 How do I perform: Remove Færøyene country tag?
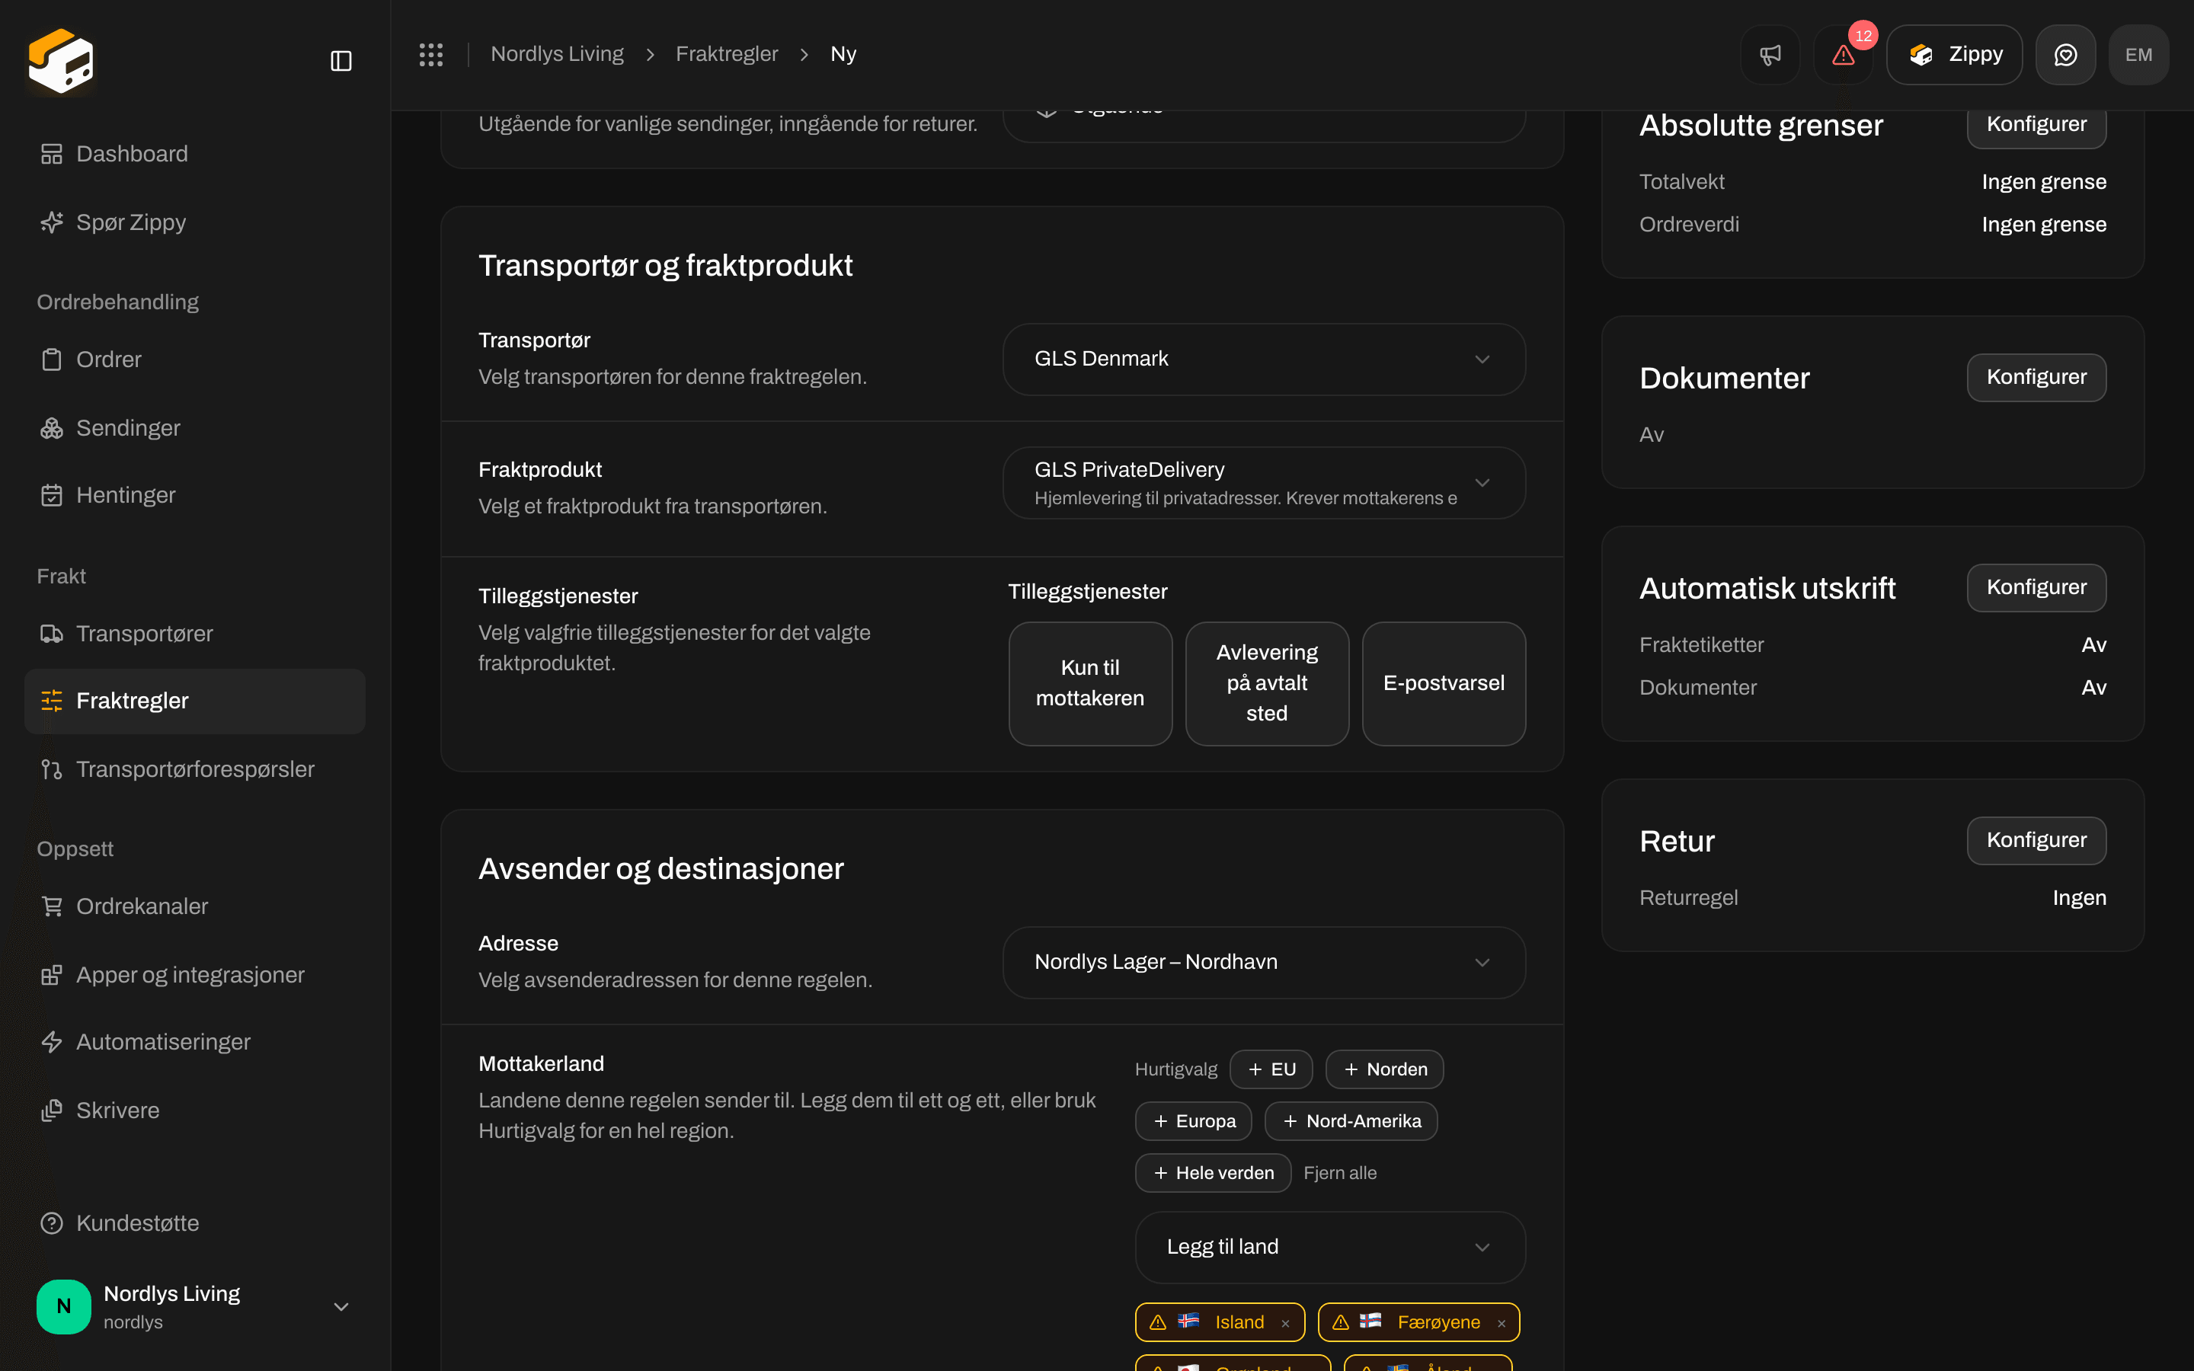pyautogui.click(x=1502, y=1323)
